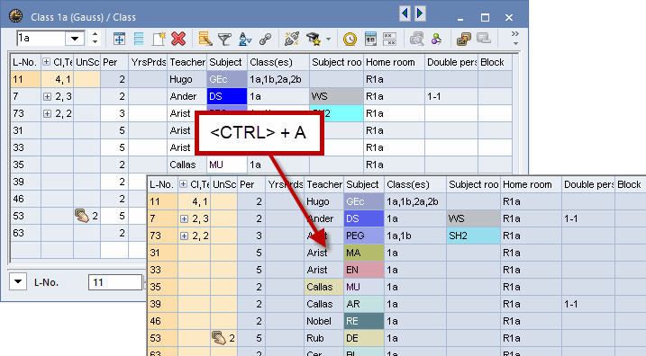Viewport: 646px width, 356px height.
Task: Expand all via plus in main window header
Action: (x=47, y=62)
